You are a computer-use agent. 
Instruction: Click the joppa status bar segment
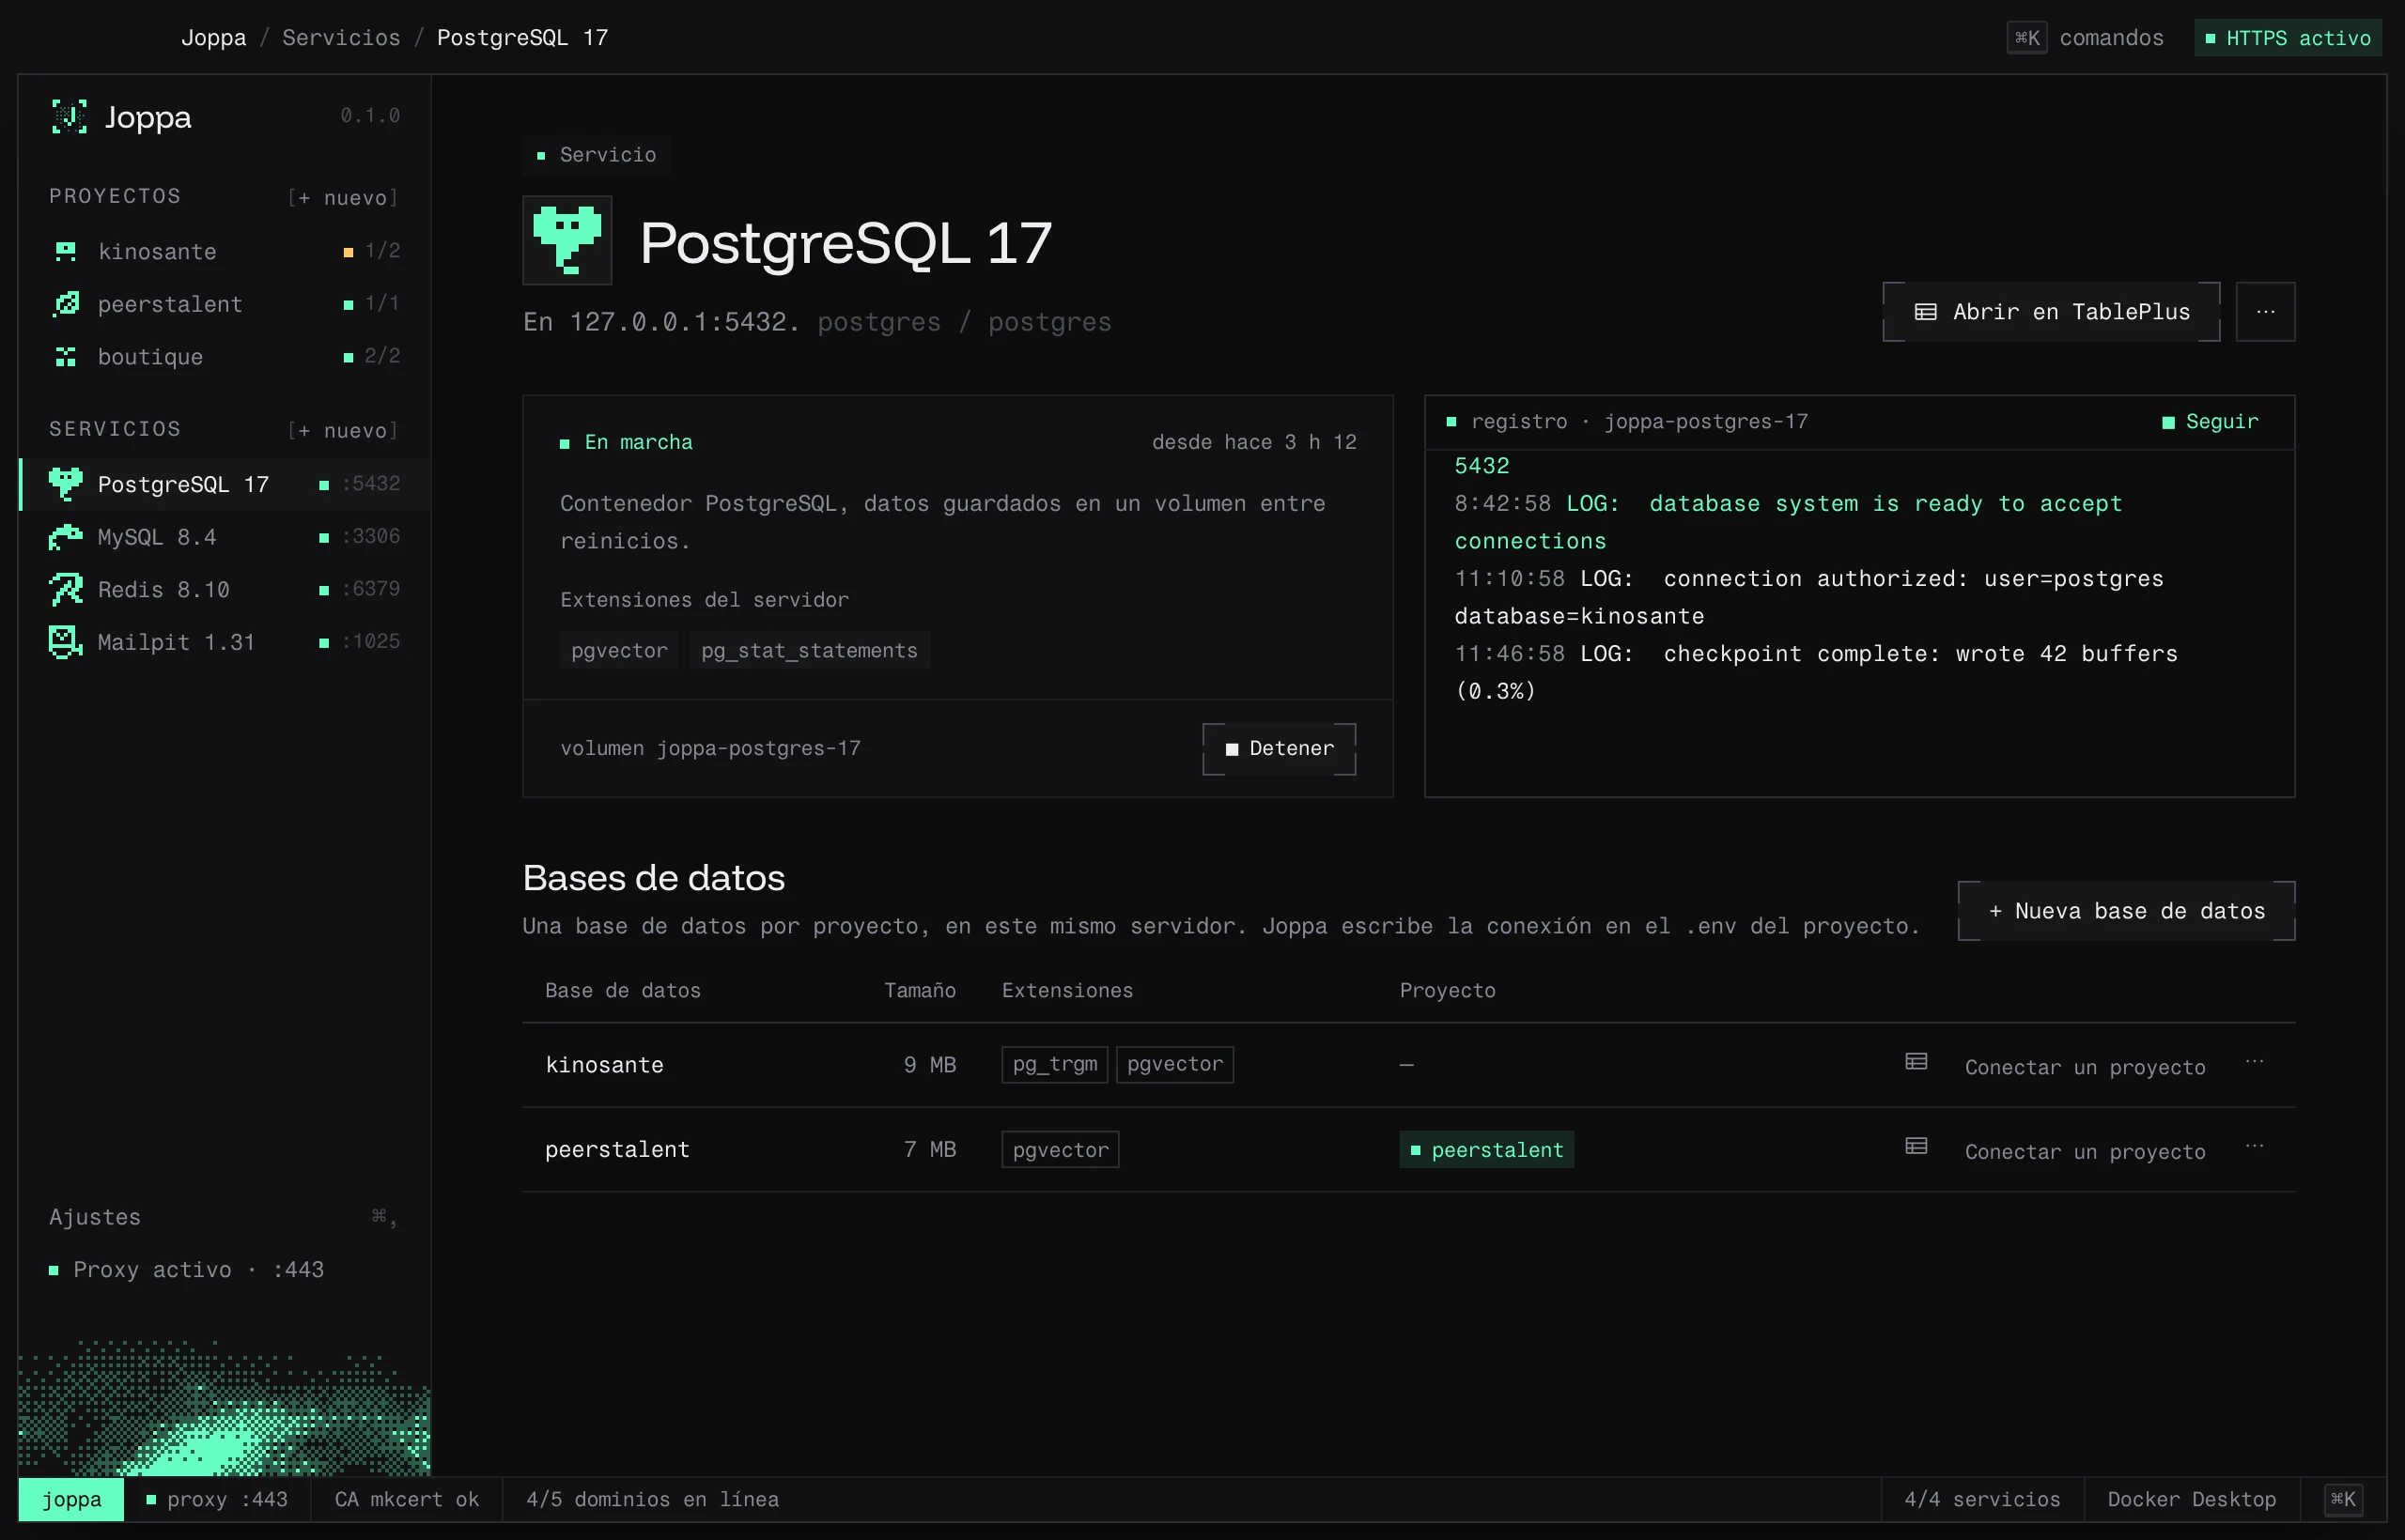[x=72, y=1499]
